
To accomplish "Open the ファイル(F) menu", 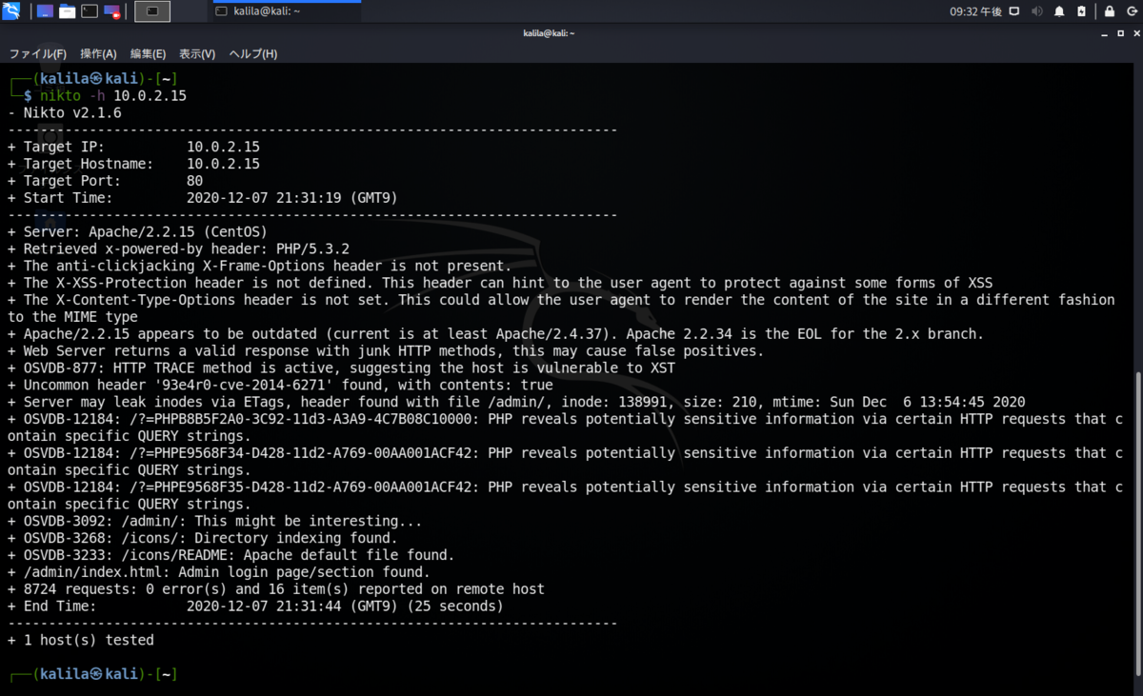I will [38, 53].
